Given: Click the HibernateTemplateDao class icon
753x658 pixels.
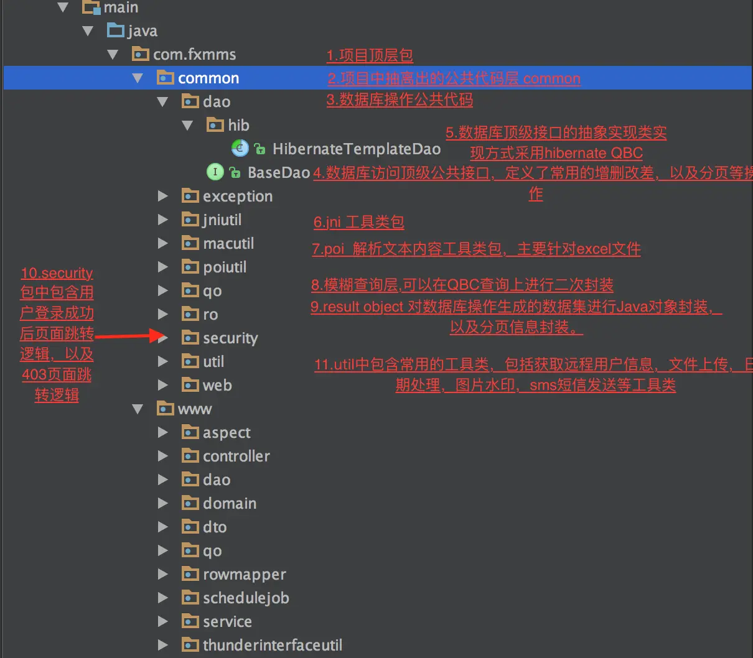Looking at the screenshot, I should (240, 148).
